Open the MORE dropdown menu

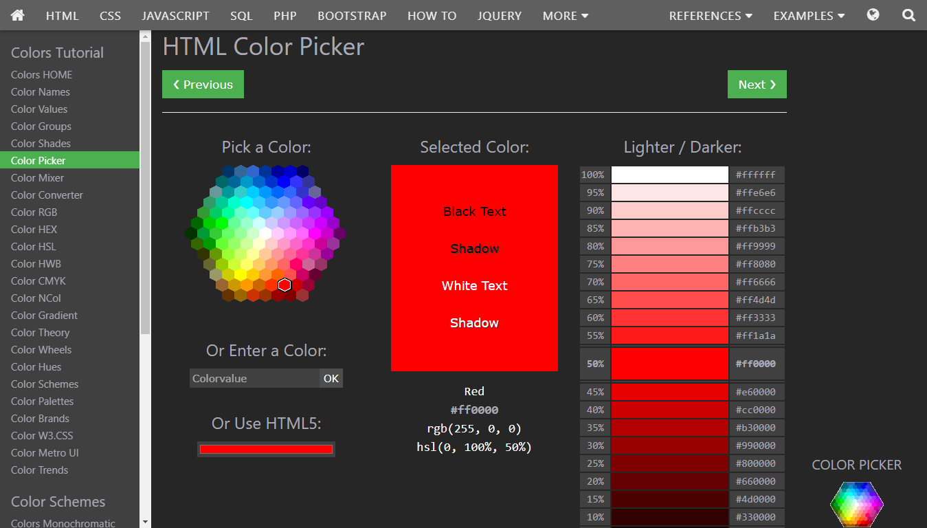pyautogui.click(x=565, y=15)
